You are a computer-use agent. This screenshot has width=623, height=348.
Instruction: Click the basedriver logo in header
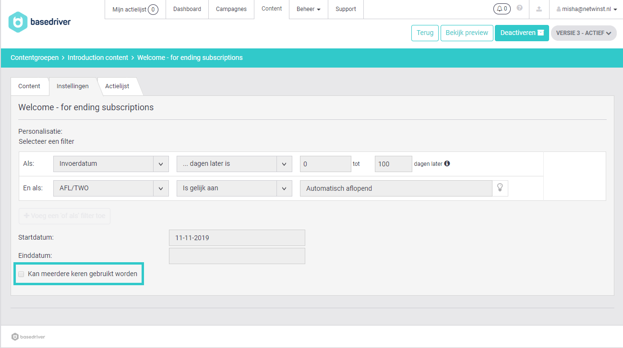40,22
